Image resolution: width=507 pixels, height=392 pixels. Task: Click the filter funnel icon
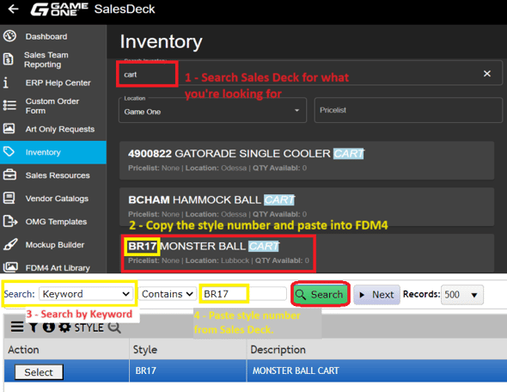coord(34,327)
